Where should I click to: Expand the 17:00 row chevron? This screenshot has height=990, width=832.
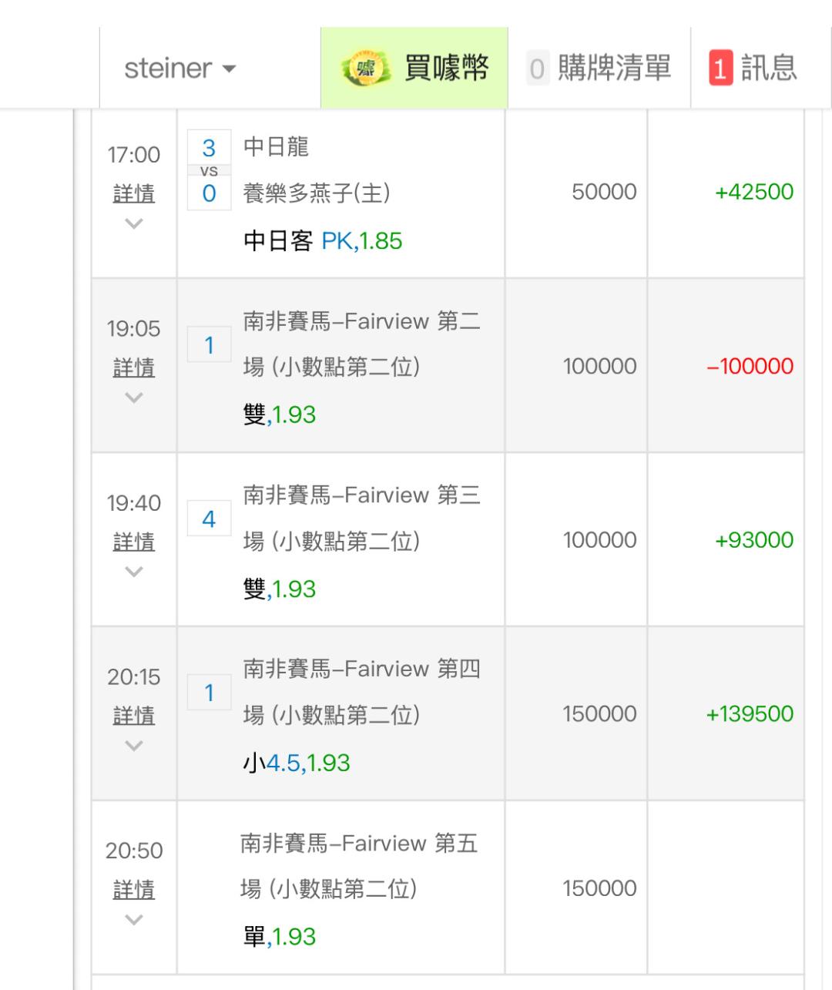point(134,224)
